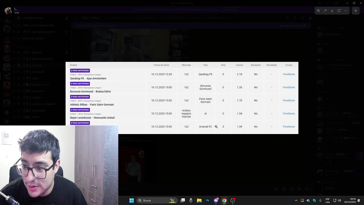Open the network settings tray icon
This screenshot has width=364, height=205.
(x=335, y=200)
